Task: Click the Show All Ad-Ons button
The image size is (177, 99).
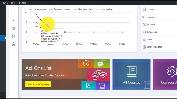Action: (x=38, y=84)
